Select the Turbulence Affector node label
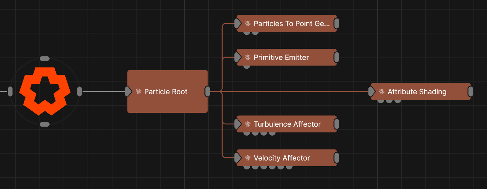Viewport: 487px width, 189px height. pos(287,124)
